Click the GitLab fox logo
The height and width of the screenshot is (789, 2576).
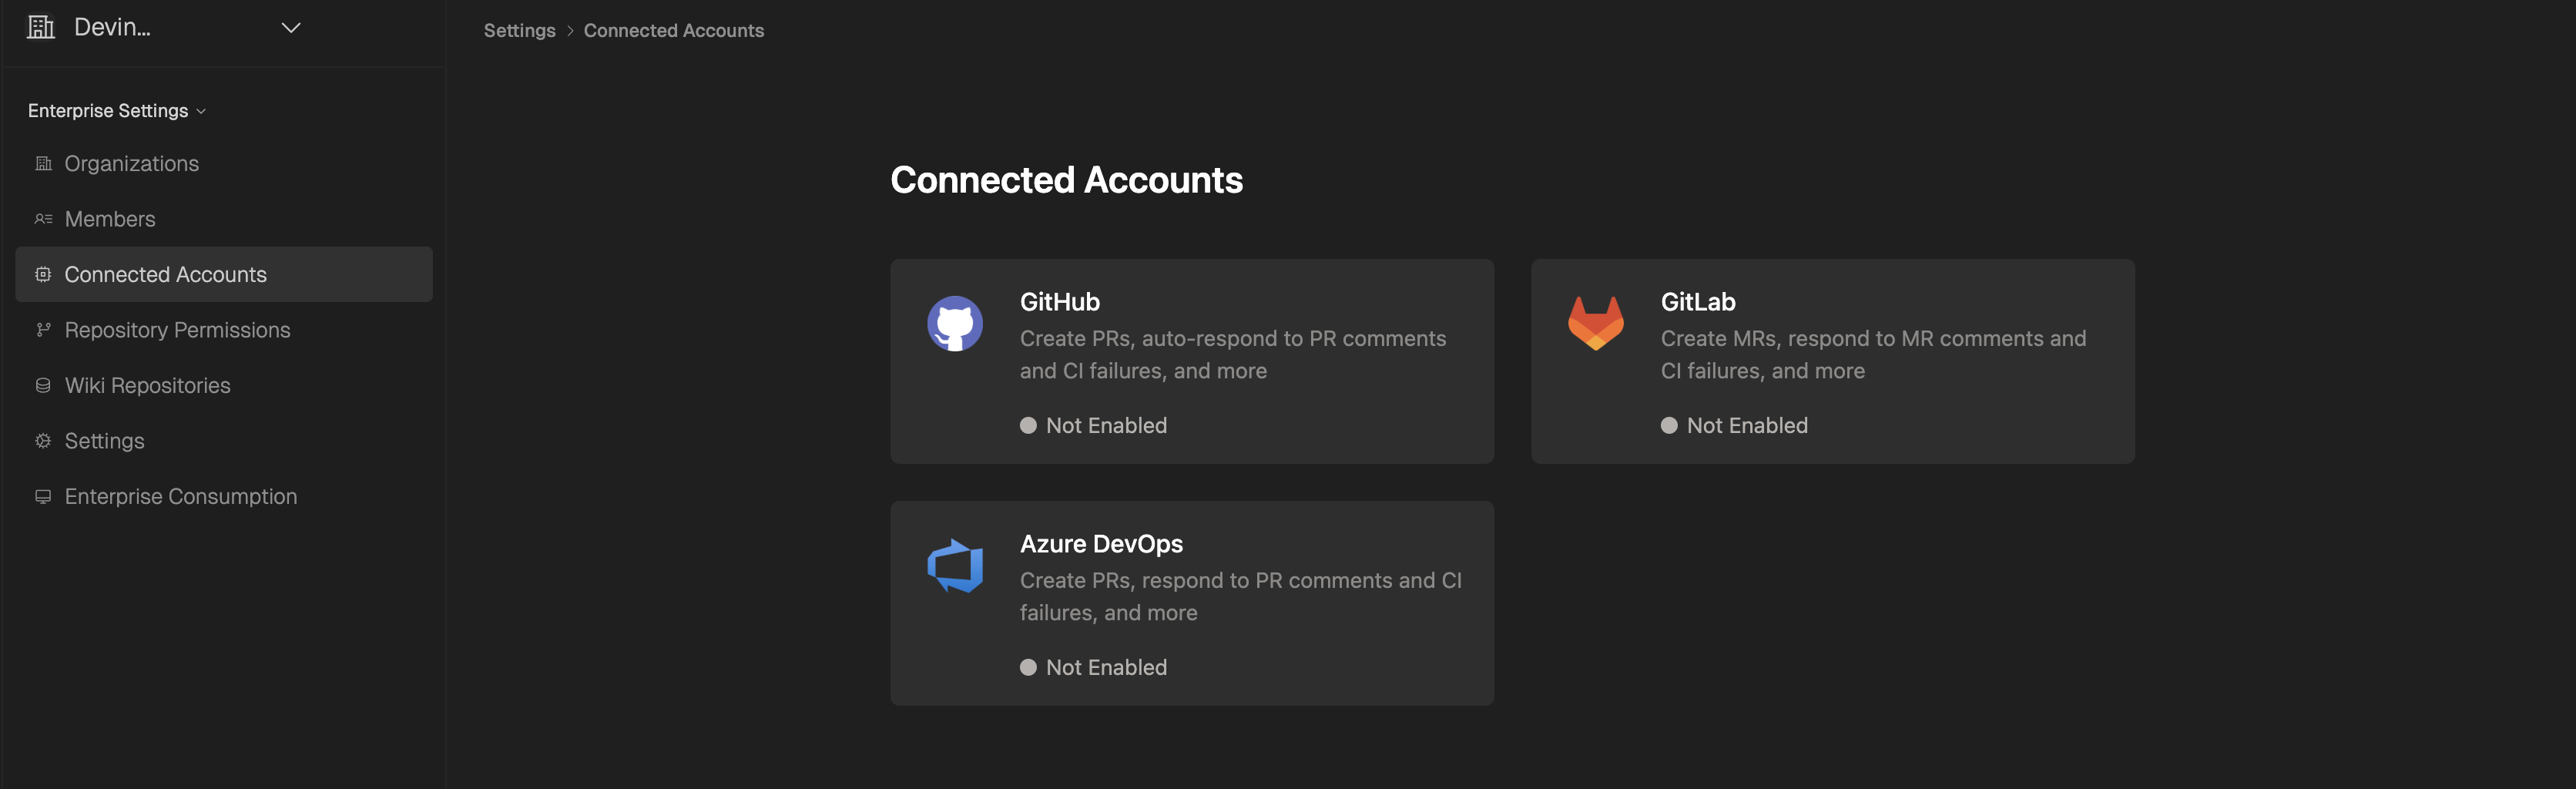pyautogui.click(x=1596, y=323)
